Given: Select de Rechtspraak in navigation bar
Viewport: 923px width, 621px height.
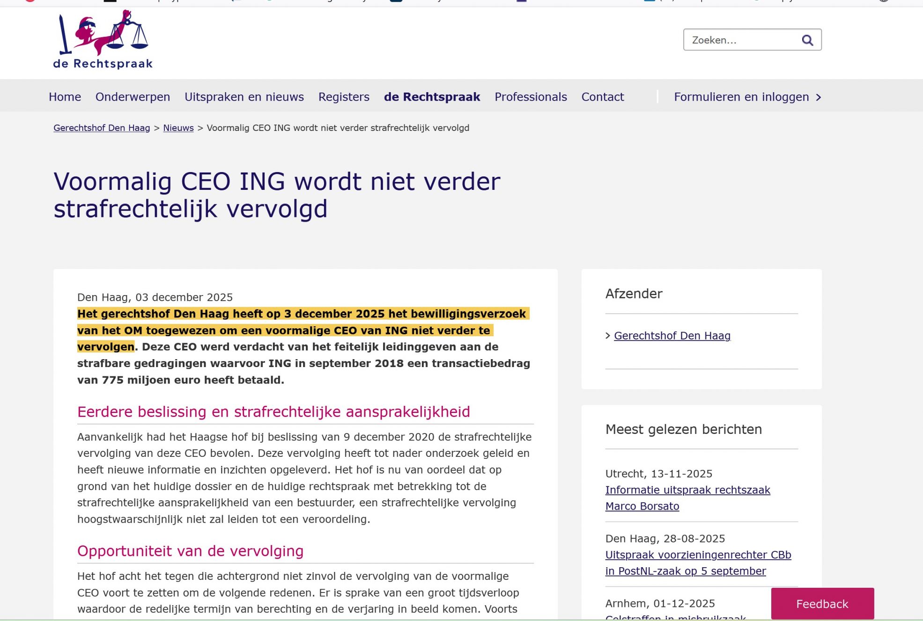Looking at the screenshot, I should point(432,97).
